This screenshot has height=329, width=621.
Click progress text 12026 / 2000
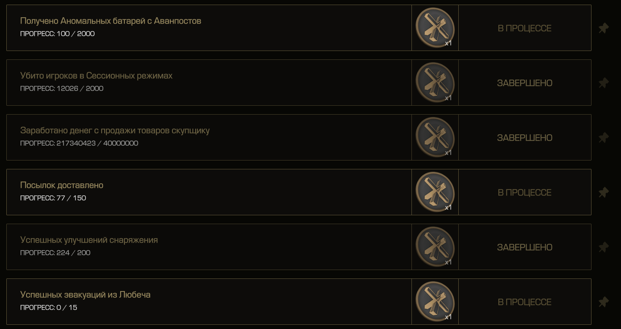(x=80, y=88)
